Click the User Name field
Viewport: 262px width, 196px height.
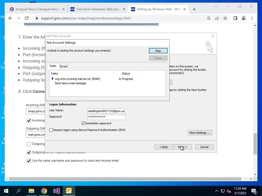(x=106, y=111)
